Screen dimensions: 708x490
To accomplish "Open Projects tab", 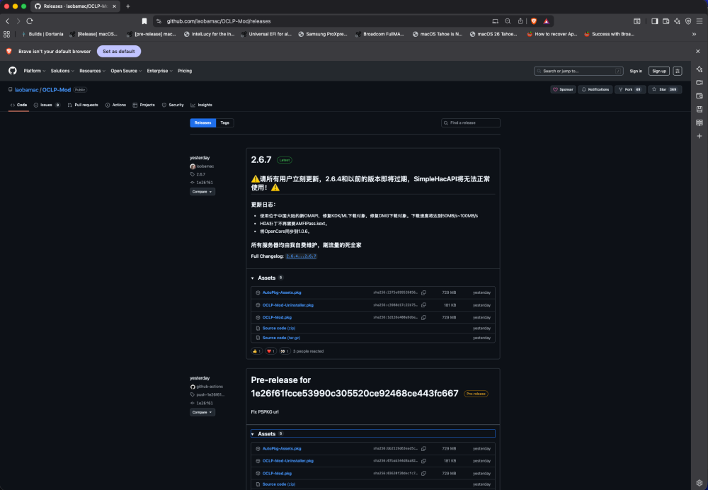I will 144,105.
